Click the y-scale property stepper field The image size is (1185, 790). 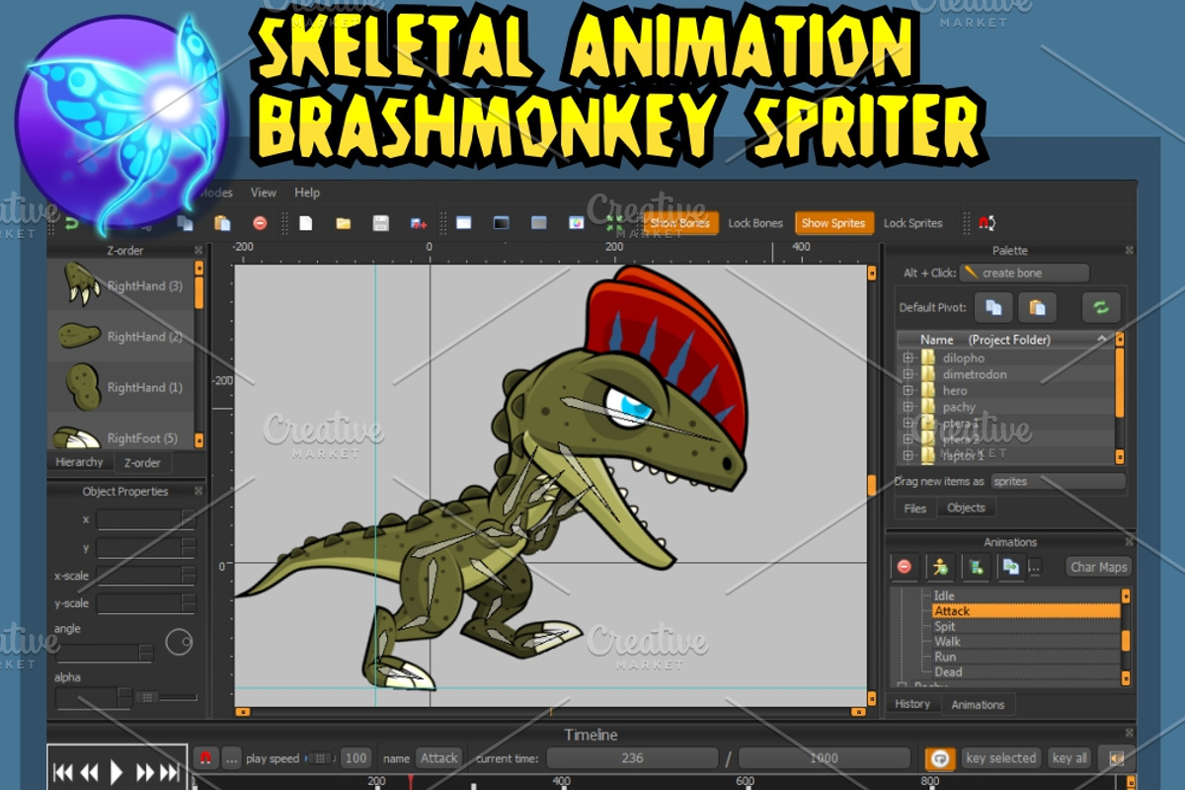coord(146,603)
